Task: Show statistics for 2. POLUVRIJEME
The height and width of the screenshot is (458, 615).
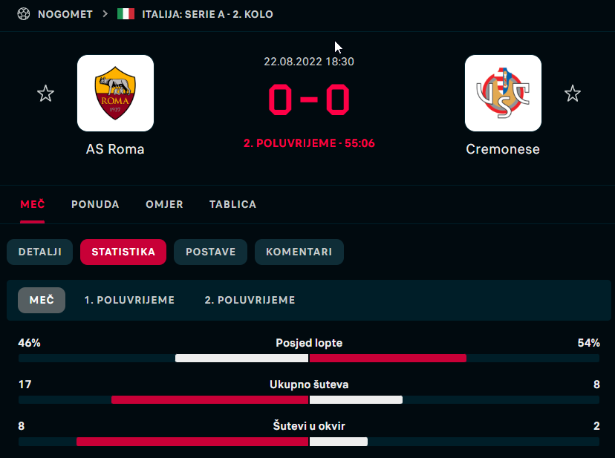Action: point(250,300)
